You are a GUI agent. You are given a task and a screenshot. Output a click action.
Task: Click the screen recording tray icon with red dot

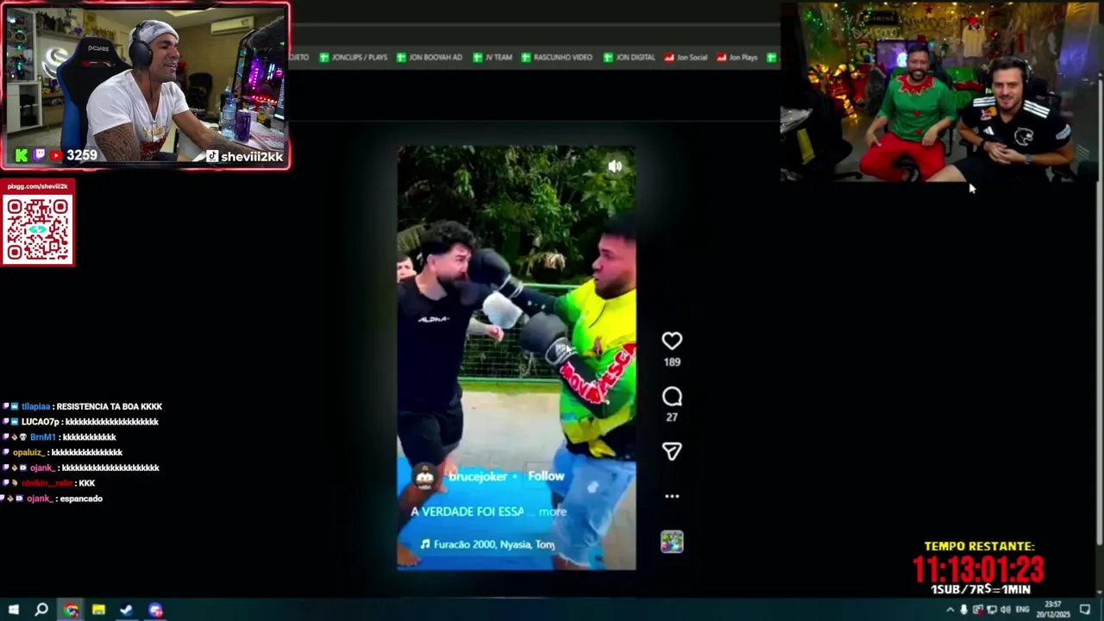click(x=978, y=610)
